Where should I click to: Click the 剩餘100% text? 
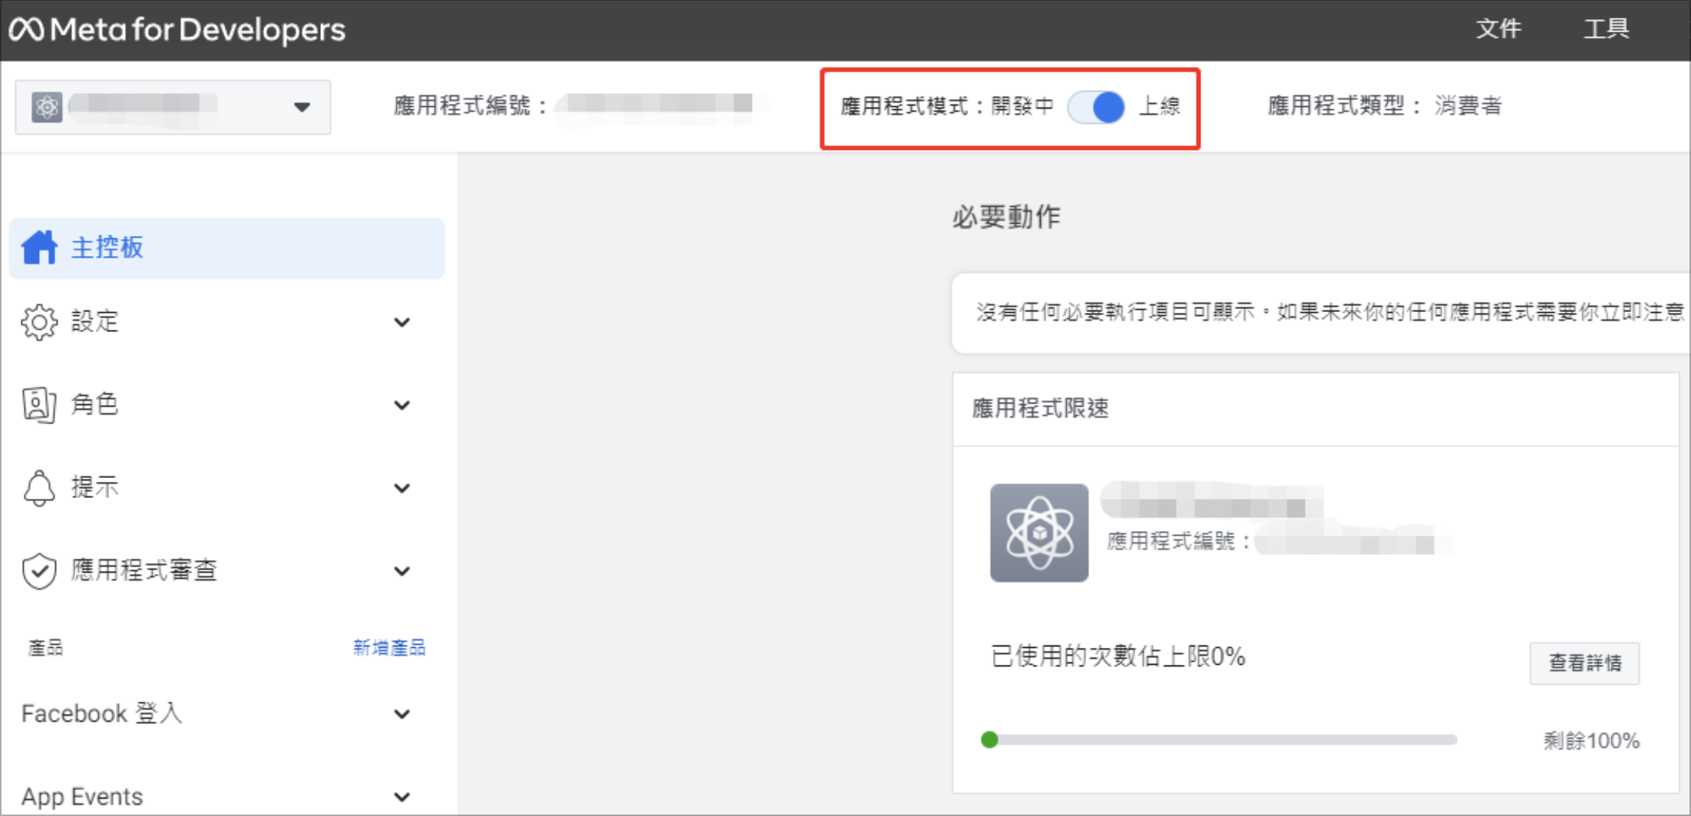(x=1591, y=740)
